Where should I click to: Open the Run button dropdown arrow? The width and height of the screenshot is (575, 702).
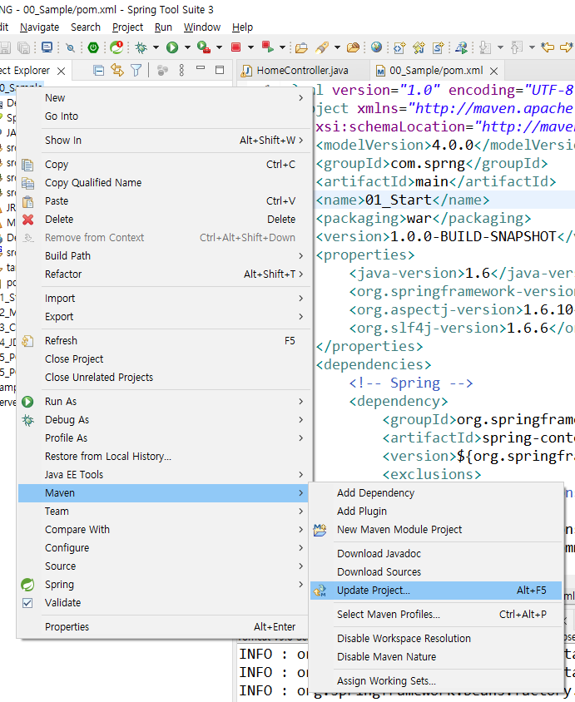187,47
